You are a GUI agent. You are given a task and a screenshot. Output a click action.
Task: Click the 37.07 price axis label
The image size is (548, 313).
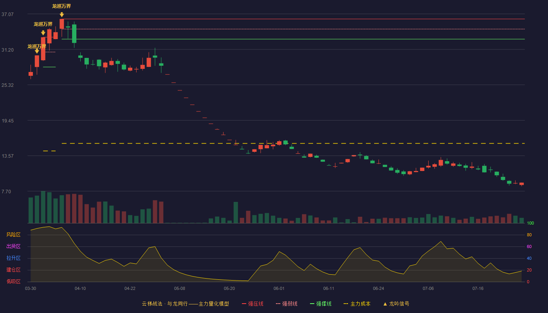coord(7,14)
